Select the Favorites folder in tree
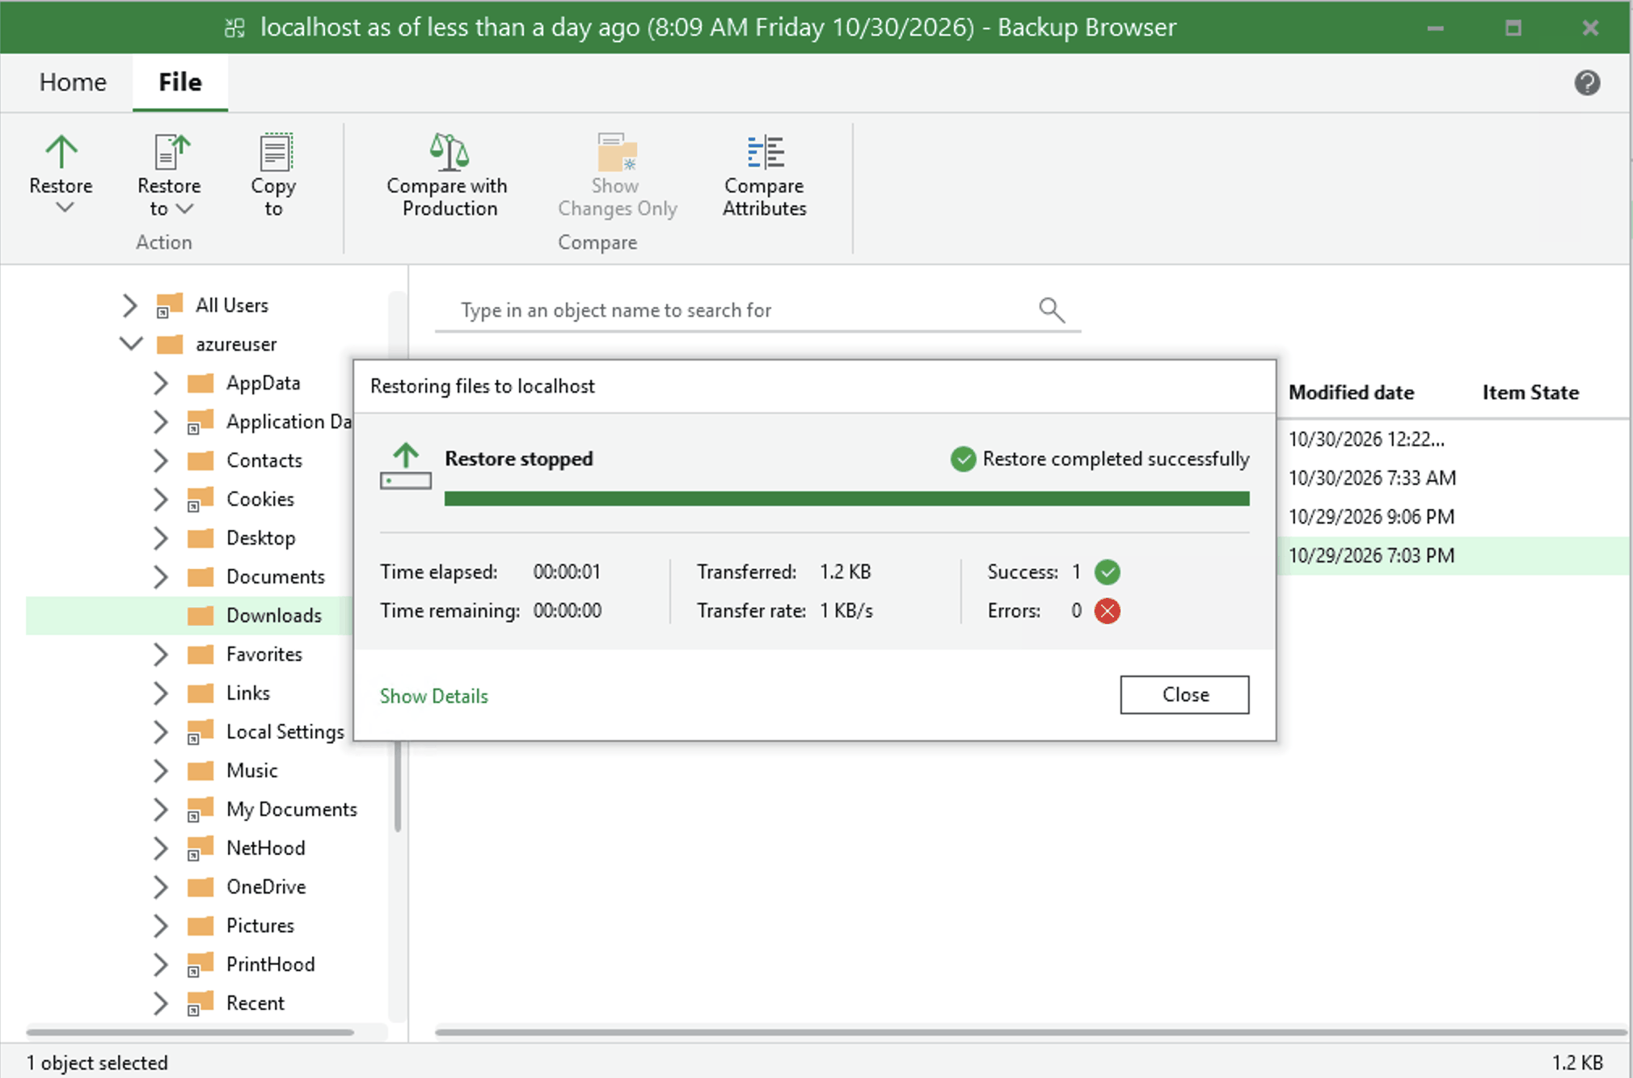The image size is (1633, 1078). (x=264, y=655)
